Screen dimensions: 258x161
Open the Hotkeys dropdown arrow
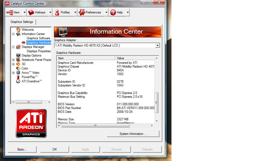tap(50, 12)
